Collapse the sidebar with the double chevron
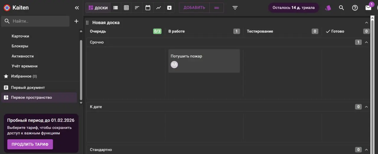This screenshot has width=378, height=154. coord(77,8)
